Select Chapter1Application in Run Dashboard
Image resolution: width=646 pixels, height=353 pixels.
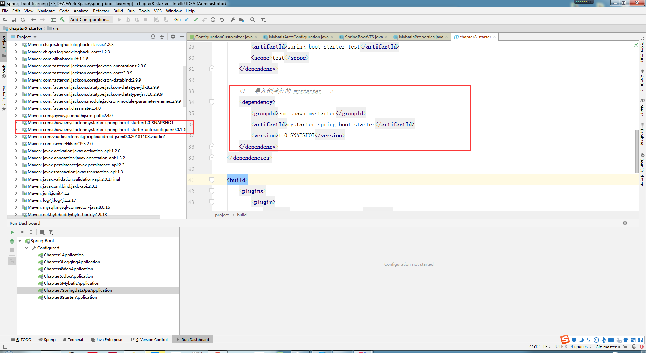pyautogui.click(x=64, y=255)
